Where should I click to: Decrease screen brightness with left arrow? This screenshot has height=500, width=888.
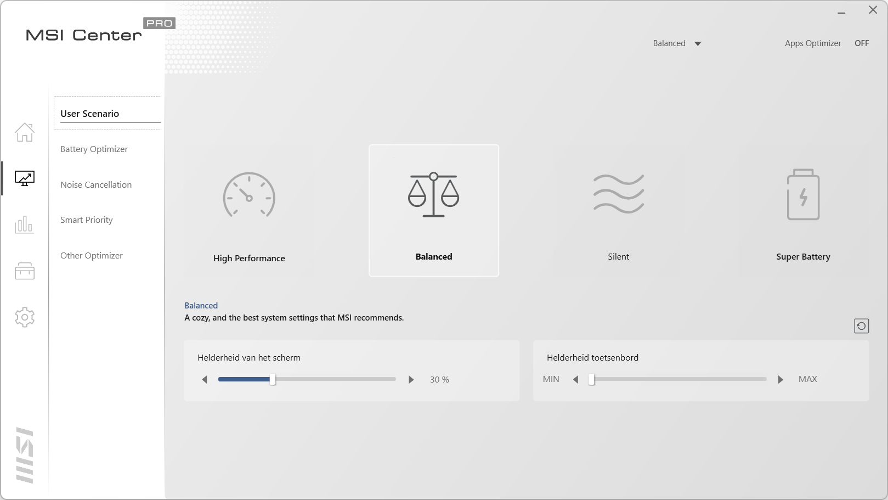coord(205,380)
